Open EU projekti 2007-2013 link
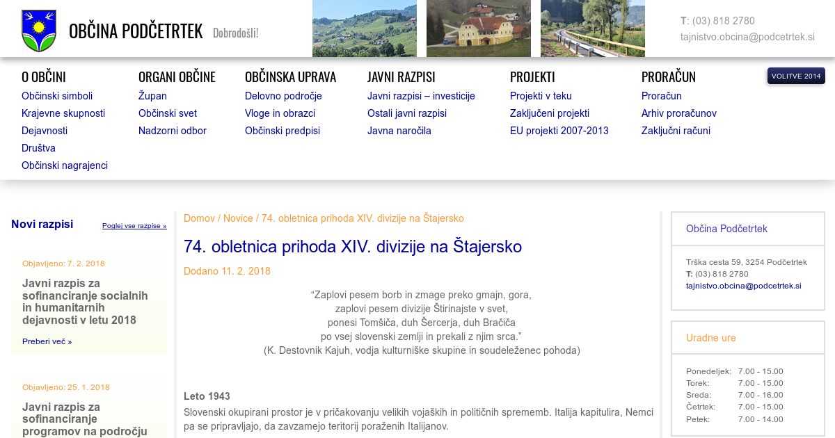 pyautogui.click(x=559, y=131)
